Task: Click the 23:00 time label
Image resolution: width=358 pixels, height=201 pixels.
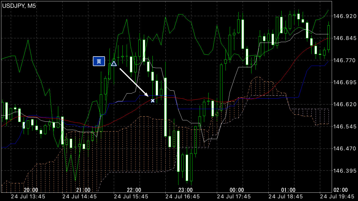Action: 186,190
